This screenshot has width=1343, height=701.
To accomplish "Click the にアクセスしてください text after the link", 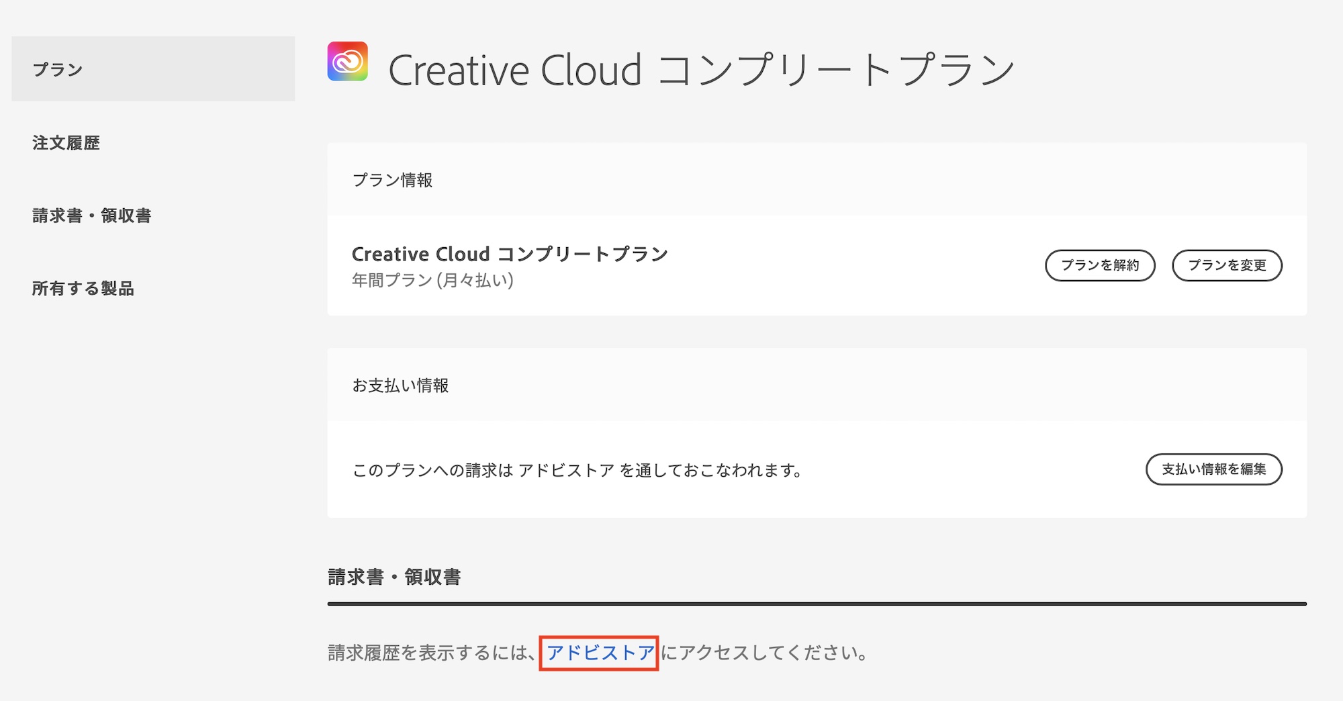I will click(x=764, y=653).
